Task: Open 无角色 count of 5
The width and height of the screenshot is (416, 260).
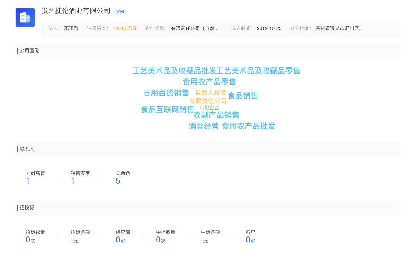Action: pos(118,181)
